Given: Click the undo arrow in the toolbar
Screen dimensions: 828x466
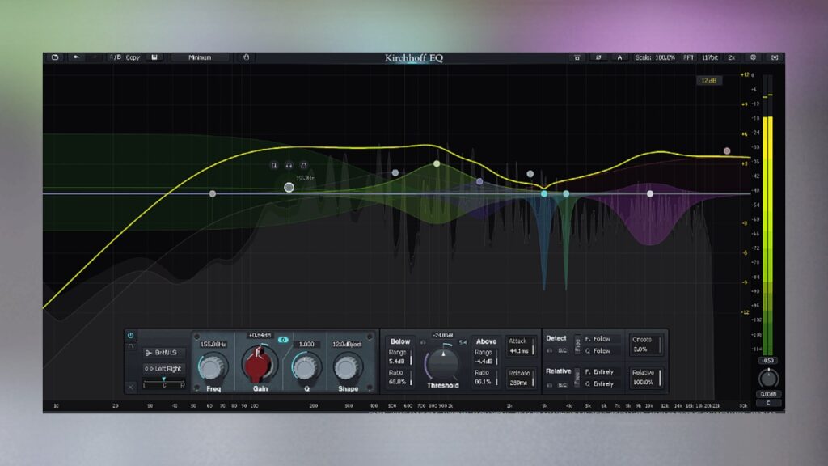Looking at the screenshot, I should pos(76,57).
